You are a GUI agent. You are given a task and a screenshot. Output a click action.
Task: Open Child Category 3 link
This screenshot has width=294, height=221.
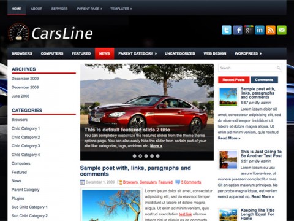26,146
